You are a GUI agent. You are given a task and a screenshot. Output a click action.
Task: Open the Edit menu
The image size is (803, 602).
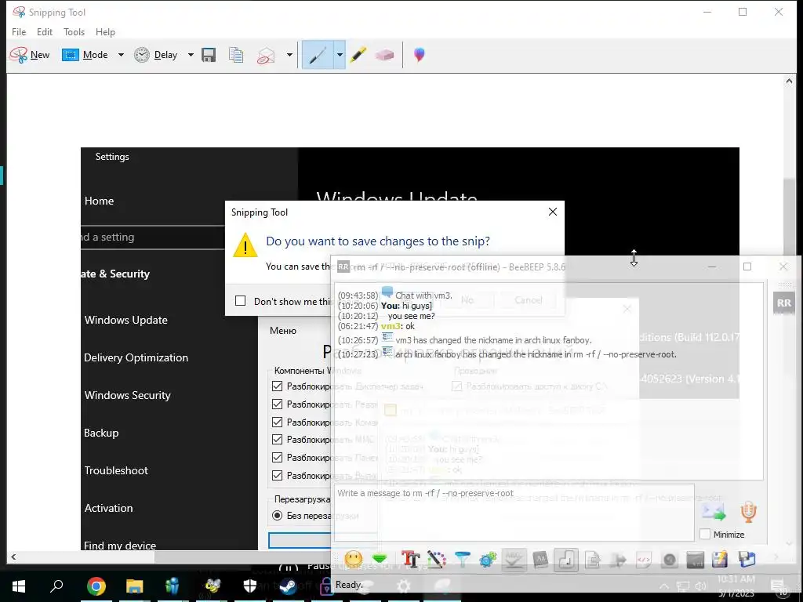point(45,31)
